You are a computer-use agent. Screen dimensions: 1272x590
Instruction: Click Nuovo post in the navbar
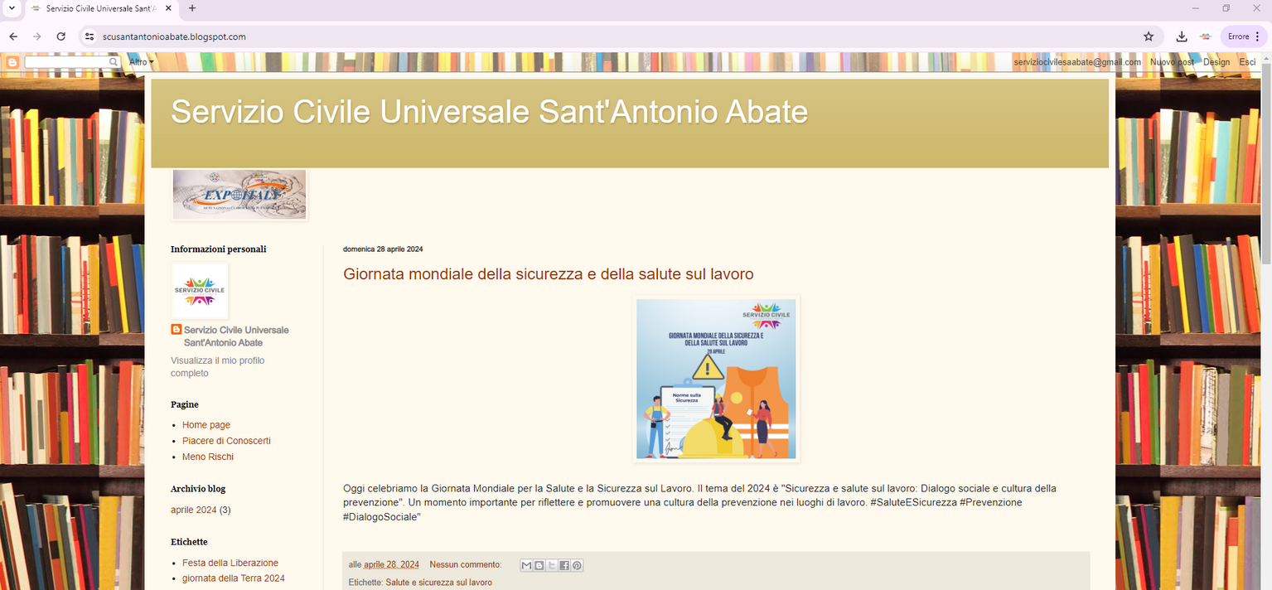(x=1172, y=62)
